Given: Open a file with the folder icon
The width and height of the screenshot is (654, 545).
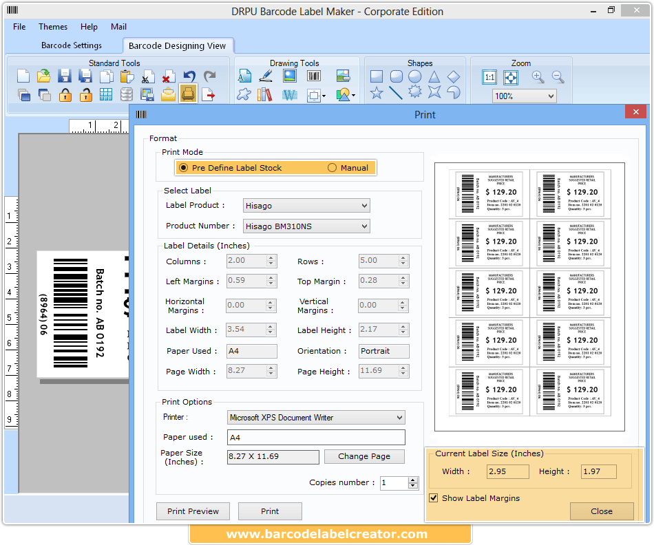Looking at the screenshot, I should 44,76.
